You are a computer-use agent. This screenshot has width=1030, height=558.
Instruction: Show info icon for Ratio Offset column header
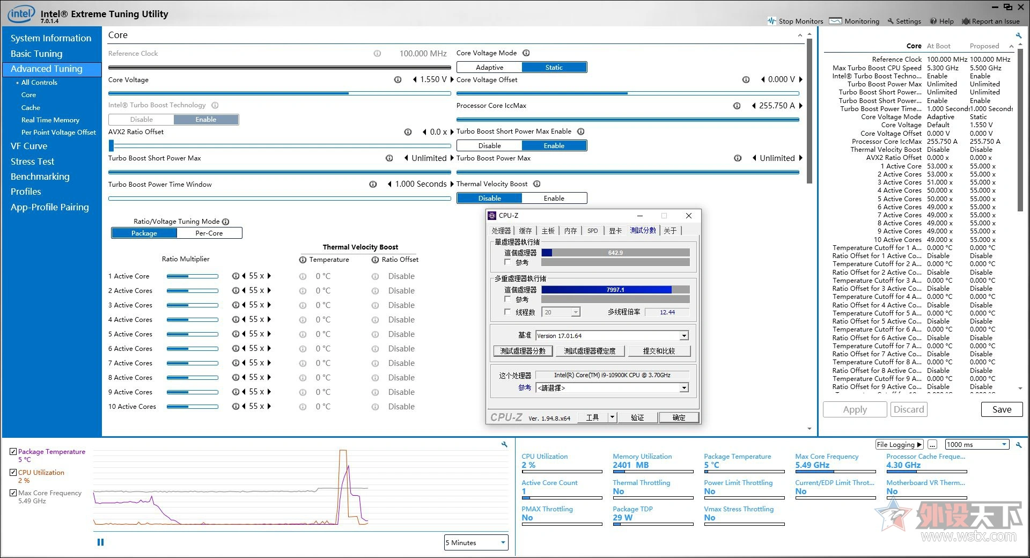(x=376, y=260)
